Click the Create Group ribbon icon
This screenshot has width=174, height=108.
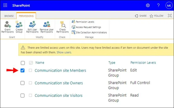[x=19, y=24]
